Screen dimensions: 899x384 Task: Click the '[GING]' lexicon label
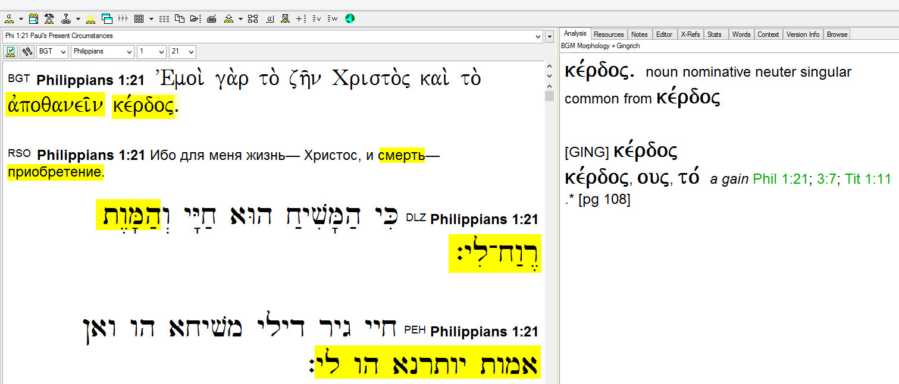587,153
